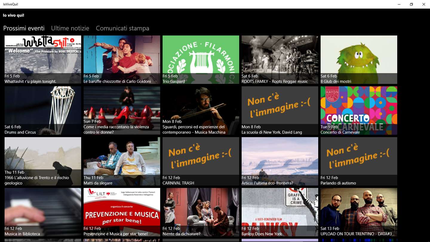The height and width of the screenshot is (242, 430).
Task: Open CARNIVAL TRASH event tile
Action: click(201, 161)
